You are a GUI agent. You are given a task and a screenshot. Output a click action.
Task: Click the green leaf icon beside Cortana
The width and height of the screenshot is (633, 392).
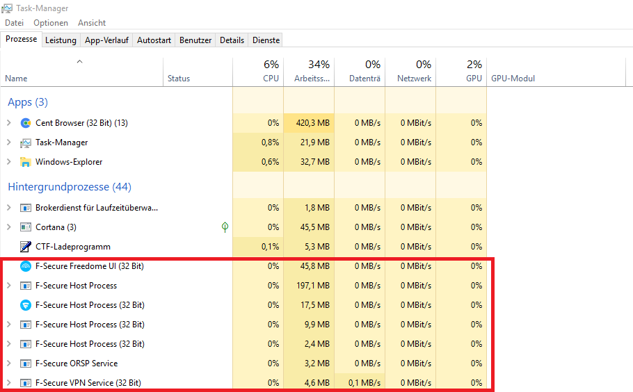coord(225,227)
